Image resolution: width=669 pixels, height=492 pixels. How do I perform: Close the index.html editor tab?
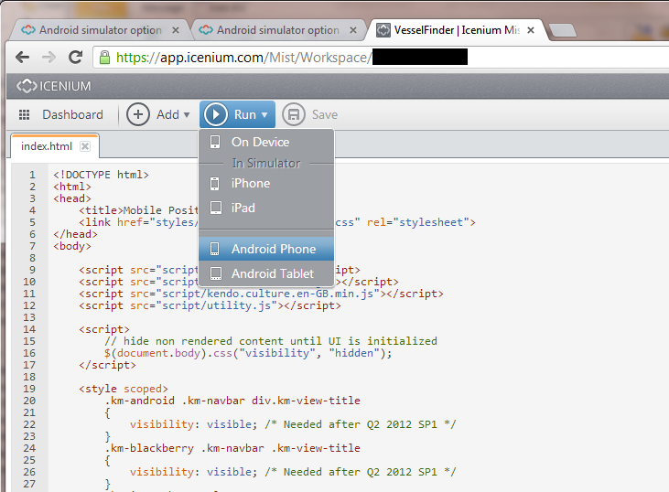tap(85, 146)
